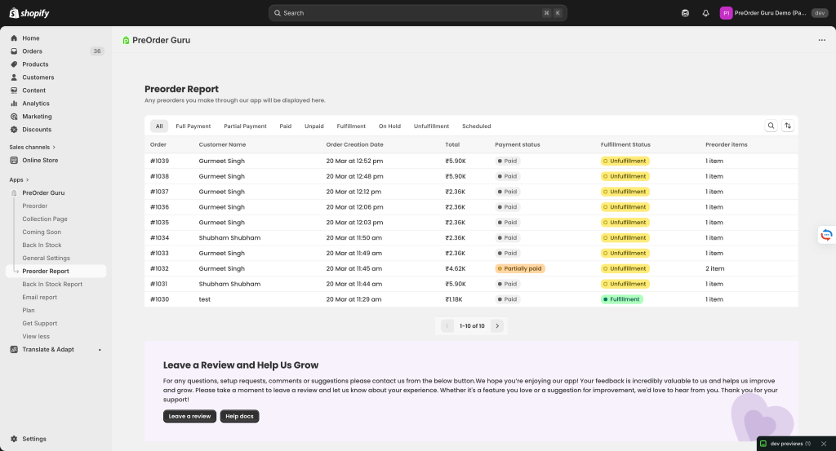836x451 pixels.
Task: Expand the Sales channels section
Action: [x=33, y=147]
